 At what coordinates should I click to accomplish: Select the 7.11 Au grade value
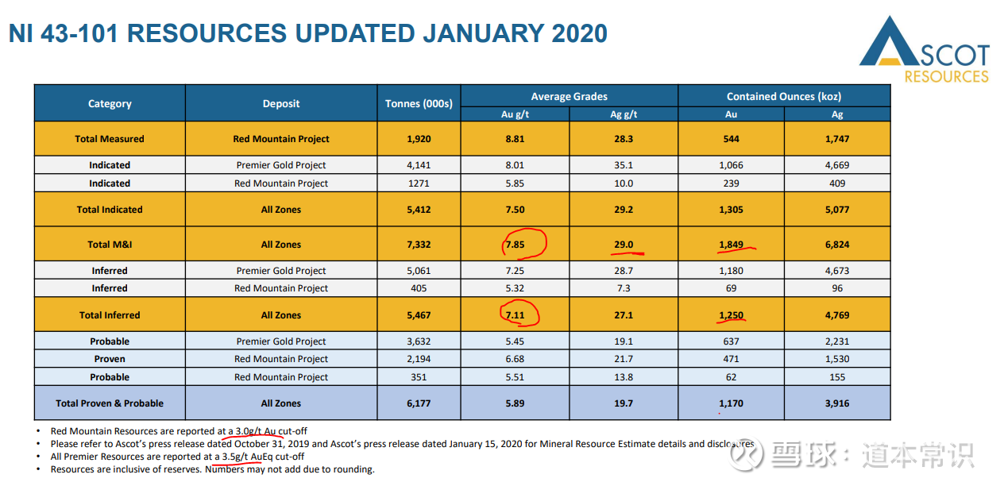coord(515,315)
